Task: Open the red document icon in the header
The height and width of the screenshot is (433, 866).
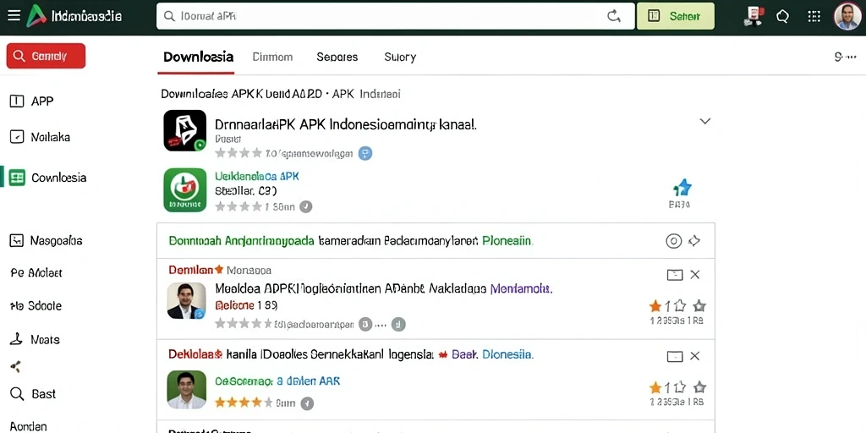Action: [x=753, y=16]
